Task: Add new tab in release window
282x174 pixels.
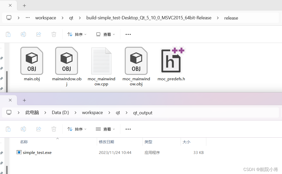Action: (x=24, y=6)
